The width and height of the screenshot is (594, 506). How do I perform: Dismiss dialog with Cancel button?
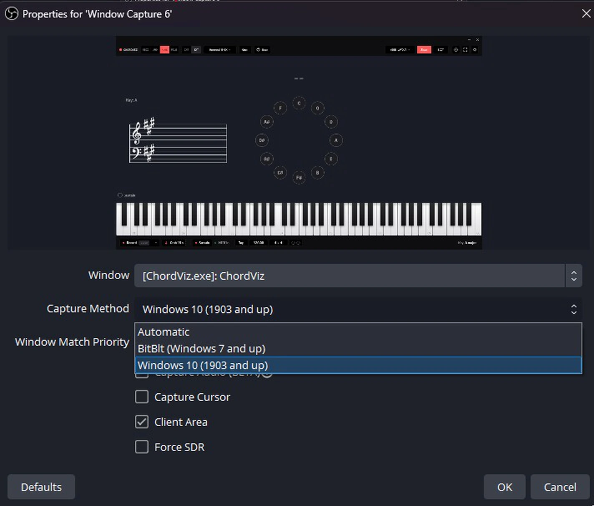(x=560, y=487)
